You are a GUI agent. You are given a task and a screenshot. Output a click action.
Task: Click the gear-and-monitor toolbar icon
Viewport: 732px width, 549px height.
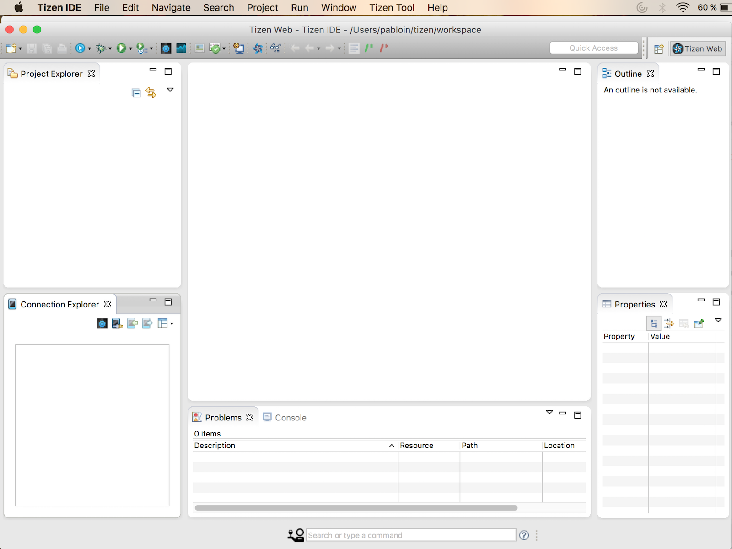(238, 48)
